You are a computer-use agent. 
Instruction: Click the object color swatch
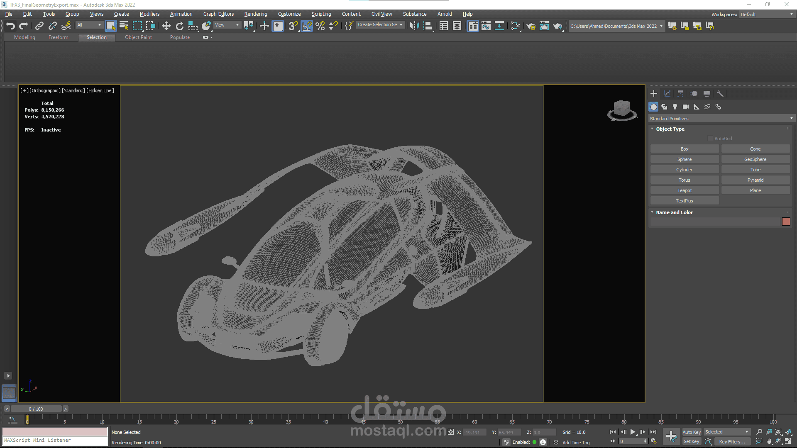tap(786, 222)
